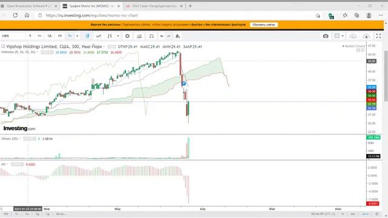
Task: Click Обновить сейчас button in banner
Action: (264, 25)
